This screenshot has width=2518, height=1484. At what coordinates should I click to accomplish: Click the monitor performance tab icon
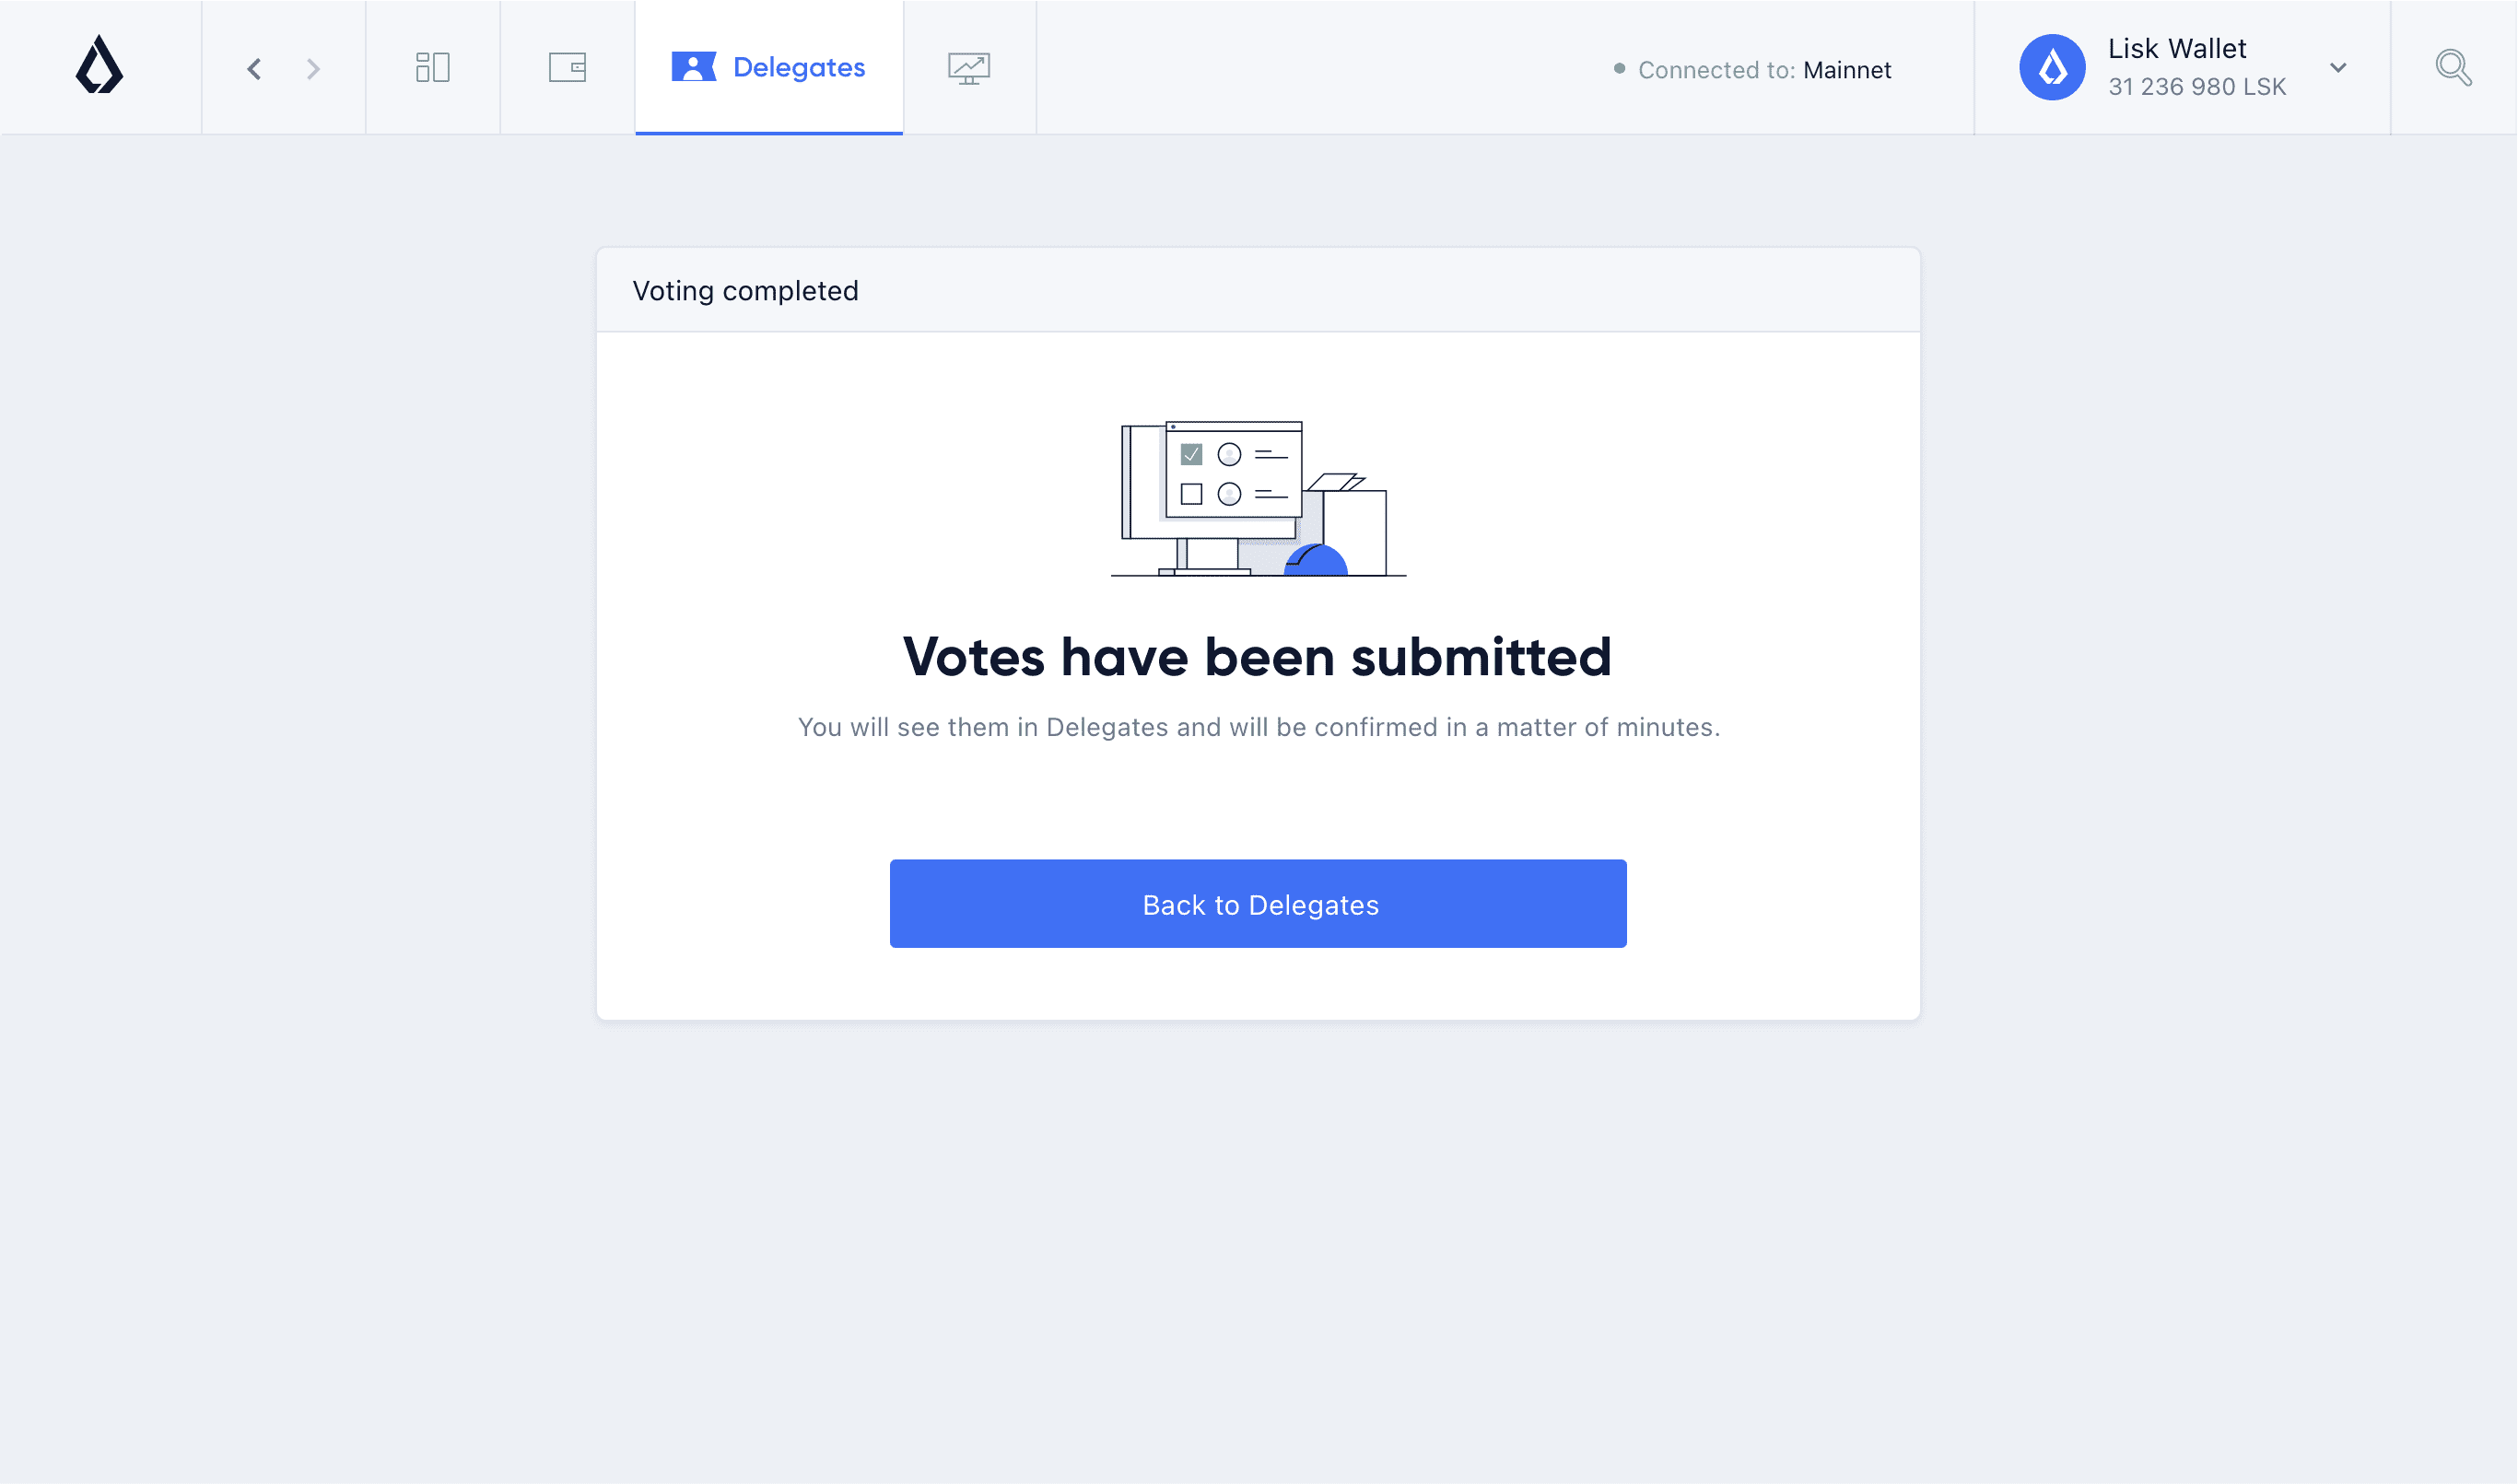pos(968,67)
